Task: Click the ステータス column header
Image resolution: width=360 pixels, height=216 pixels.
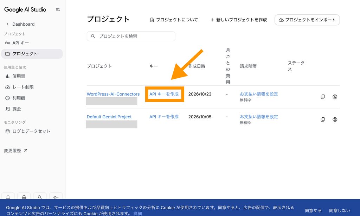Action: point(296,66)
